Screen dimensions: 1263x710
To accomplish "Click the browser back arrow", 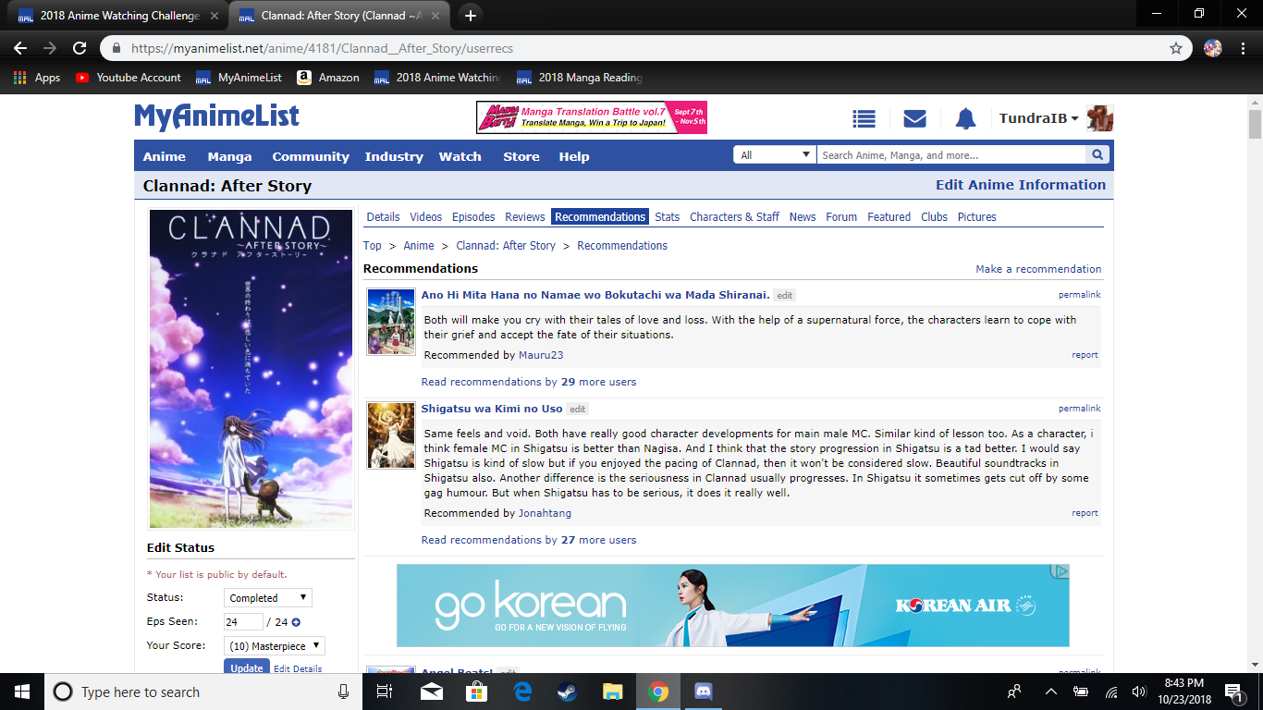I will 20,48.
